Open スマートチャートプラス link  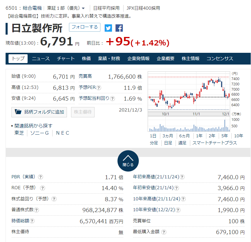[x=215, y=143]
